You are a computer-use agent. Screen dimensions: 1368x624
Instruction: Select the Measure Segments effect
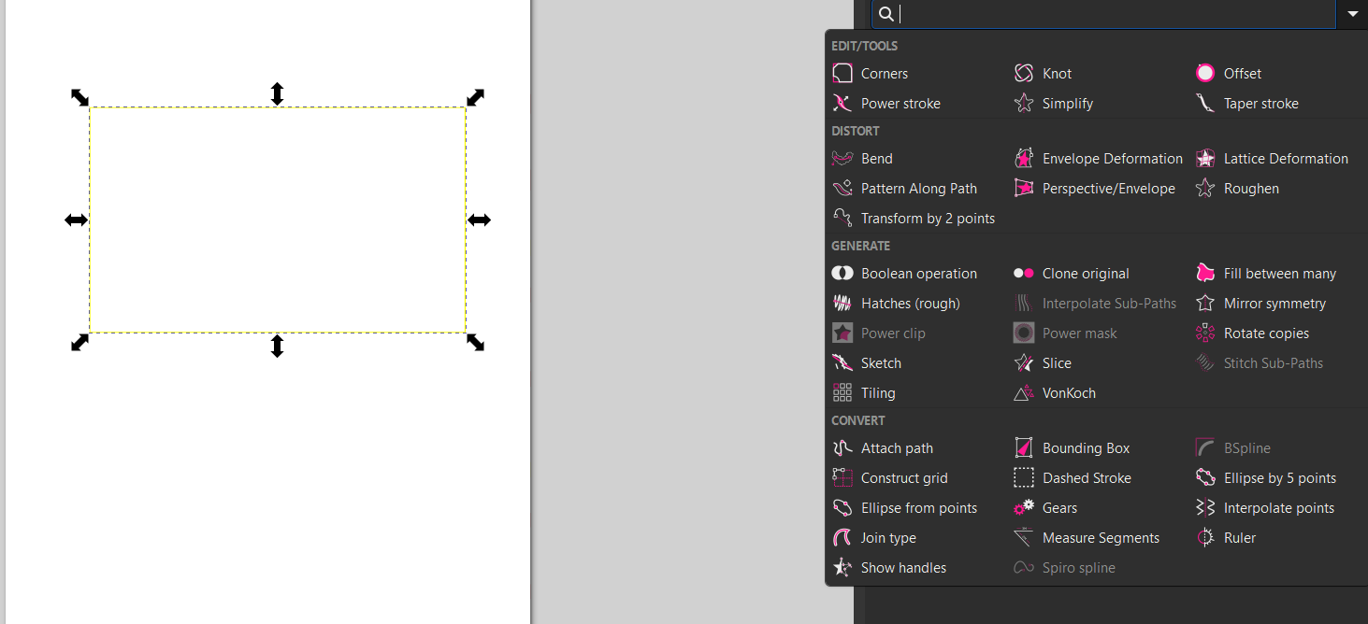[1087, 538]
